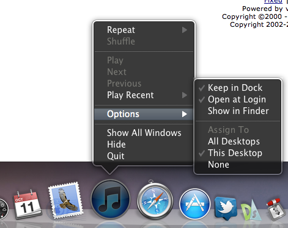Toggle Keep in Dock option

point(238,88)
